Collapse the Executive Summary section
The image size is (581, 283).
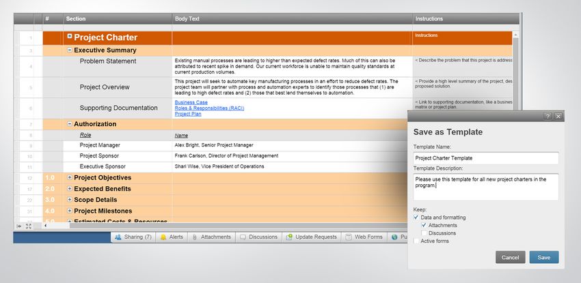coord(70,50)
